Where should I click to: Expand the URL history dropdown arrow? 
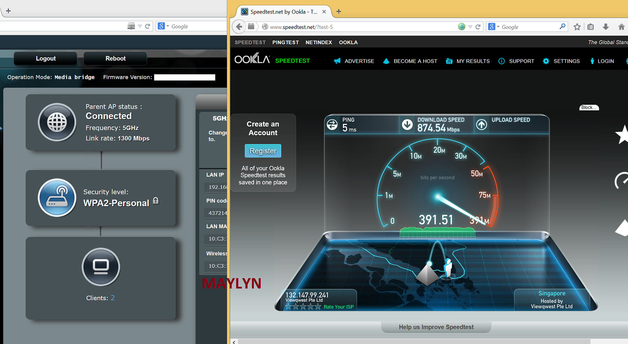pyautogui.click(x=470, y=27)
